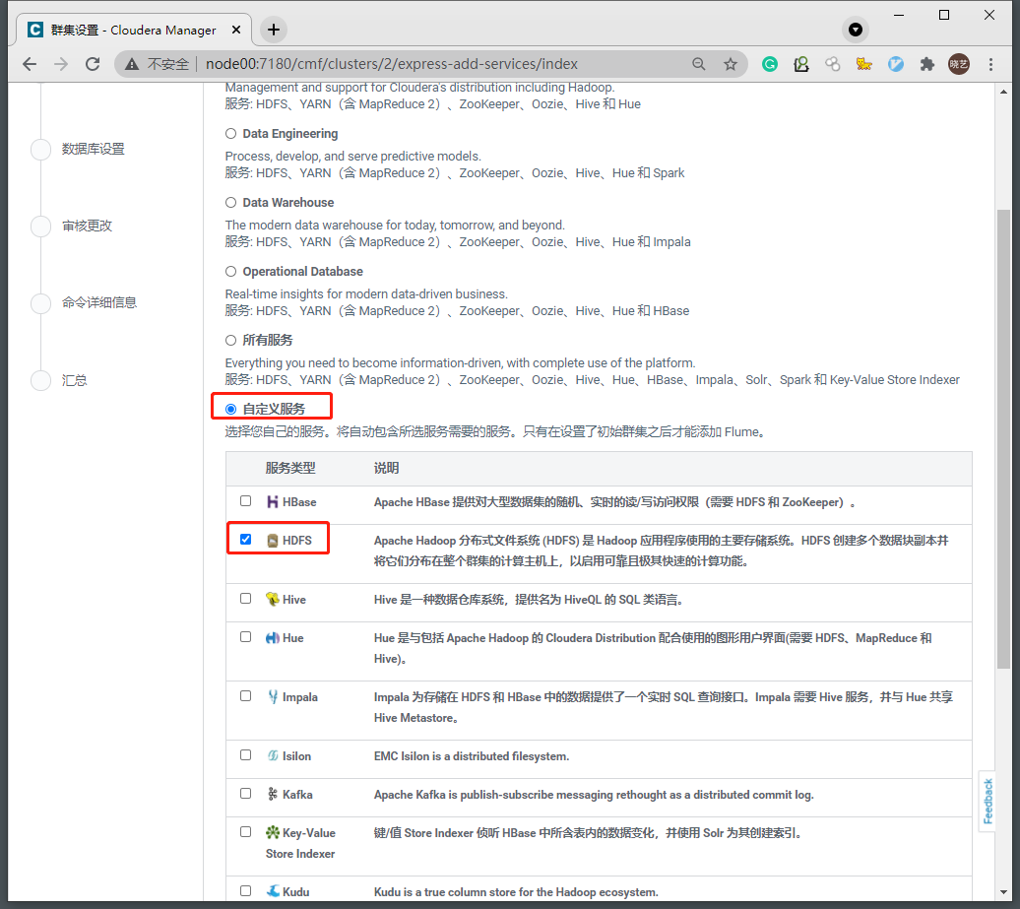Screen dimensions: 1020x909
Task: Click the scrollbar down arrow
Action: (x=1003, y=892)
